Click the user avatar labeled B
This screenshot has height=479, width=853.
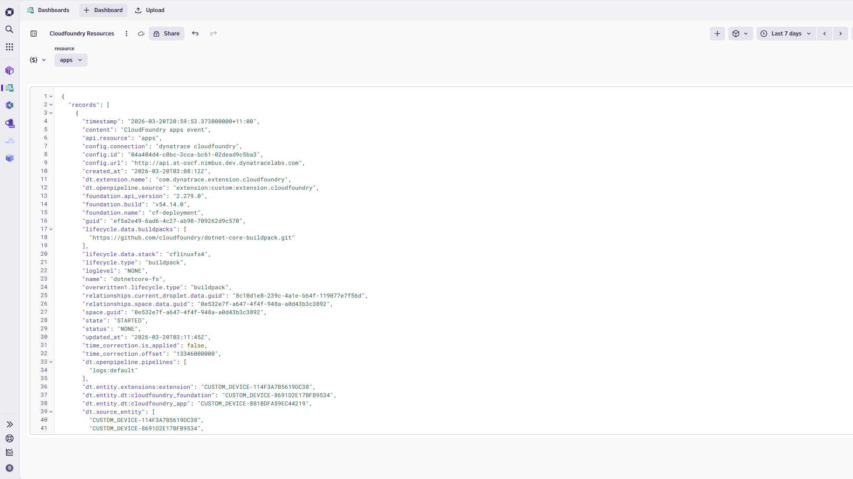(9, 468)
